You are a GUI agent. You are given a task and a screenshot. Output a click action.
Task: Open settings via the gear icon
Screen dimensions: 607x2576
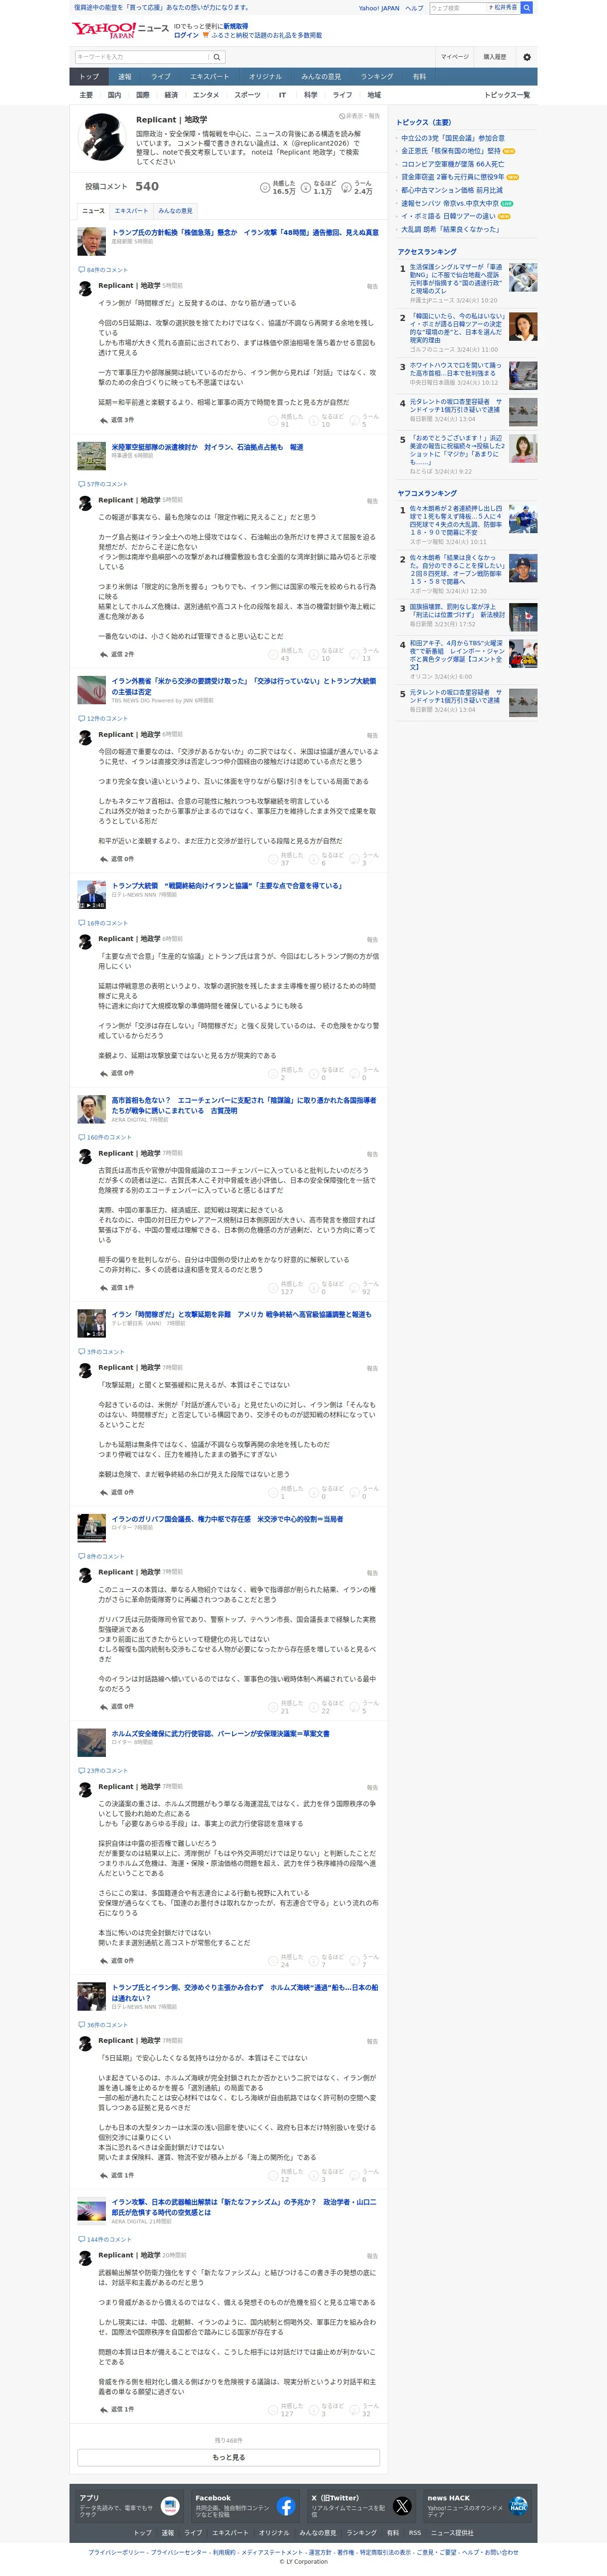tap(527, 57)
